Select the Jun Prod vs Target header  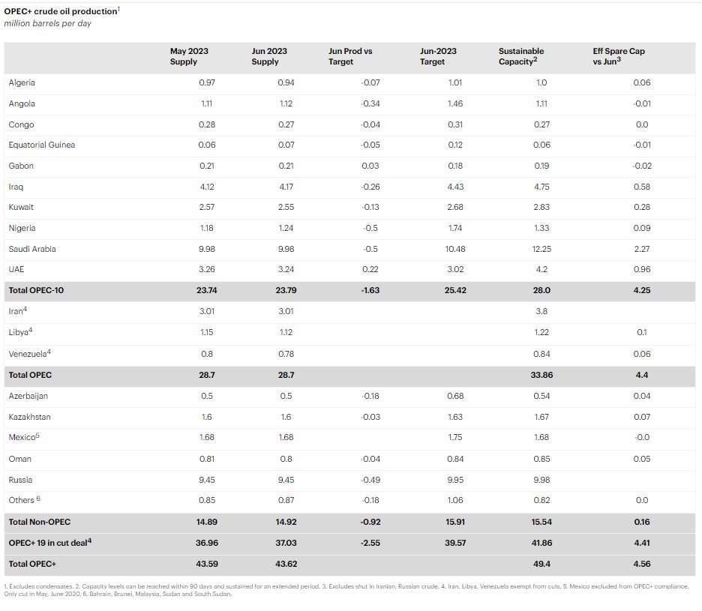[350, 56]
